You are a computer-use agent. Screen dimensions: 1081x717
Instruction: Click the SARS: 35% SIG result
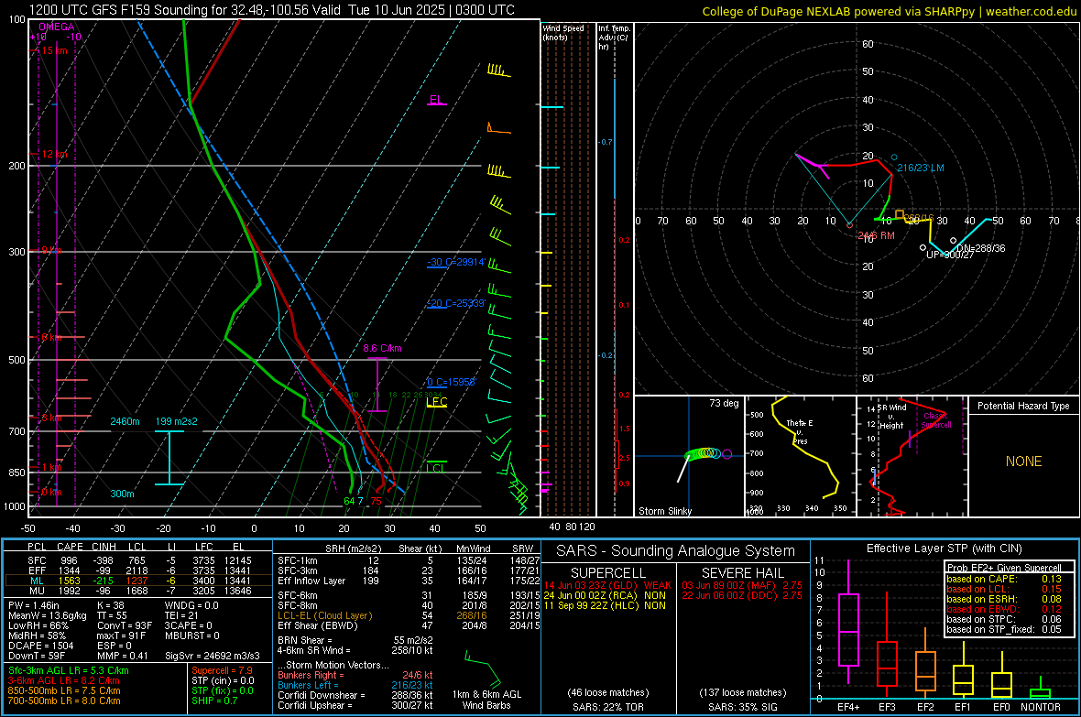pos(742,707)
